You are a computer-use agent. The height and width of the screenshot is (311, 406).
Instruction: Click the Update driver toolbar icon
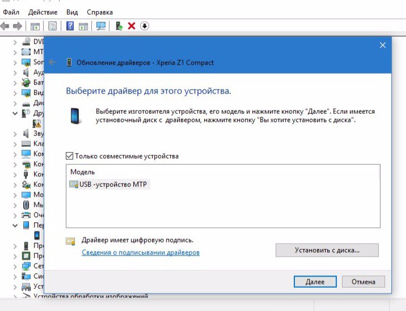[119, 26]
